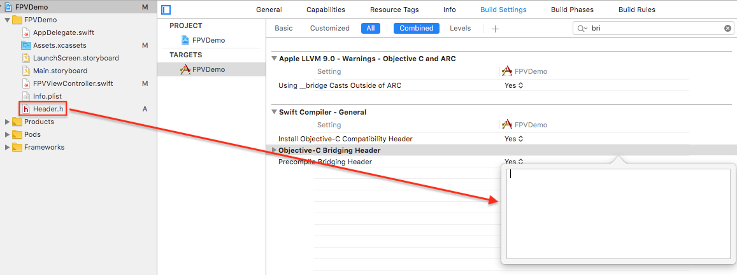Select Info.plist in the navigator

coord(48,96)
